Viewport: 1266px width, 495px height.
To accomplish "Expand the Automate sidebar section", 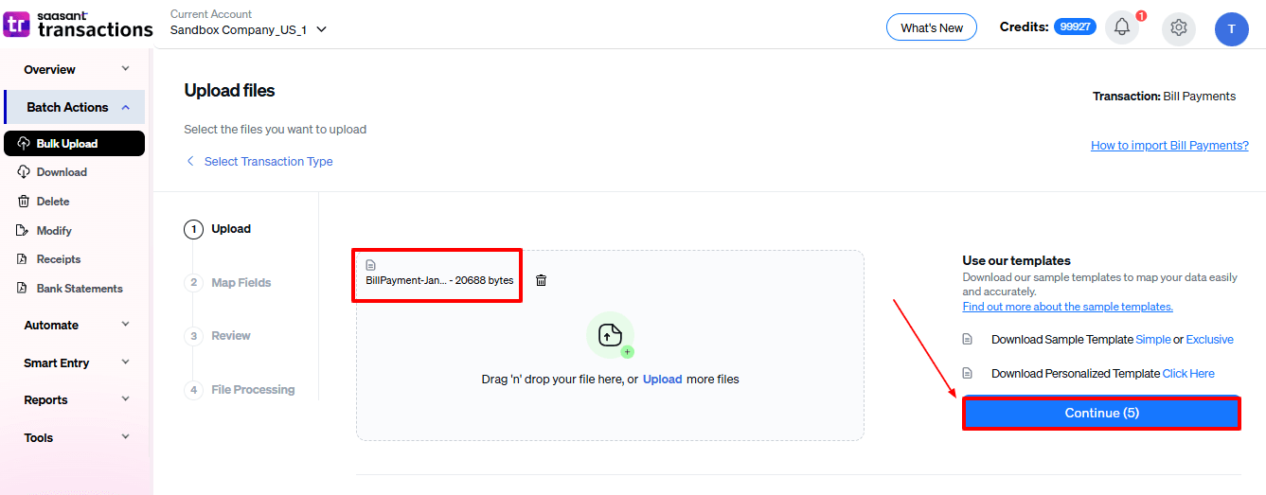I will 76,326.
